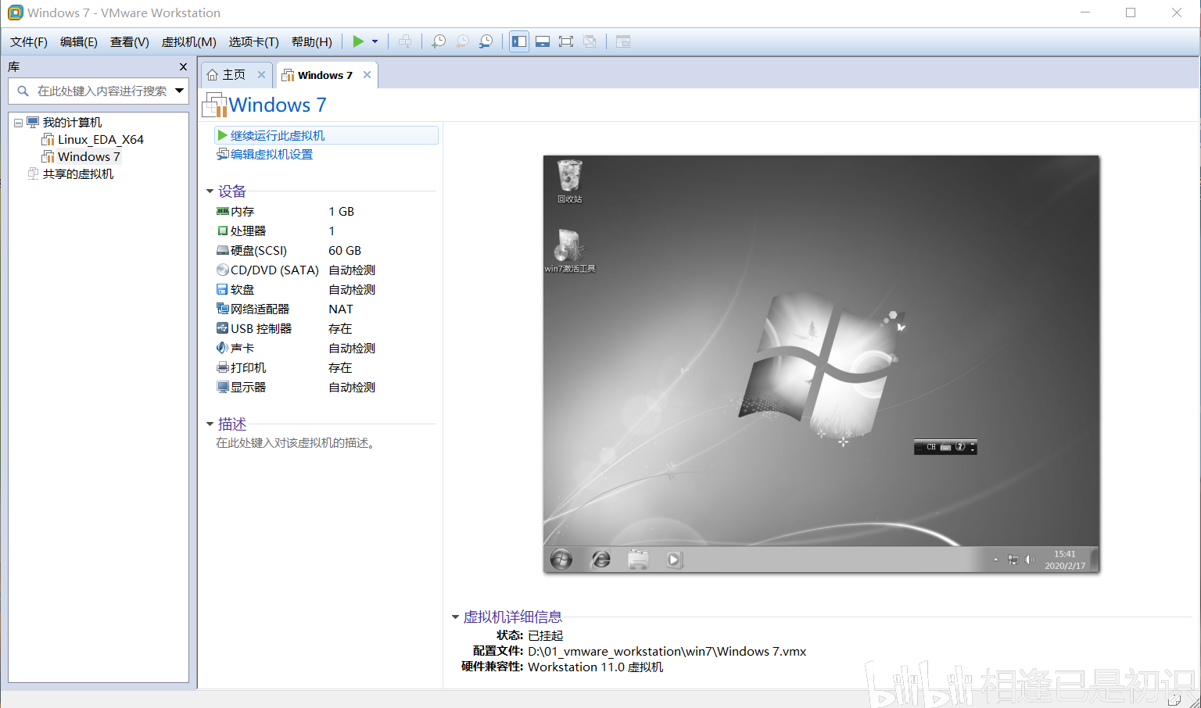Image resolution: width=1201 pixels, height=708 pixels.
Task: Click the 软盘 floppy device icon
Action: point(223,289)
